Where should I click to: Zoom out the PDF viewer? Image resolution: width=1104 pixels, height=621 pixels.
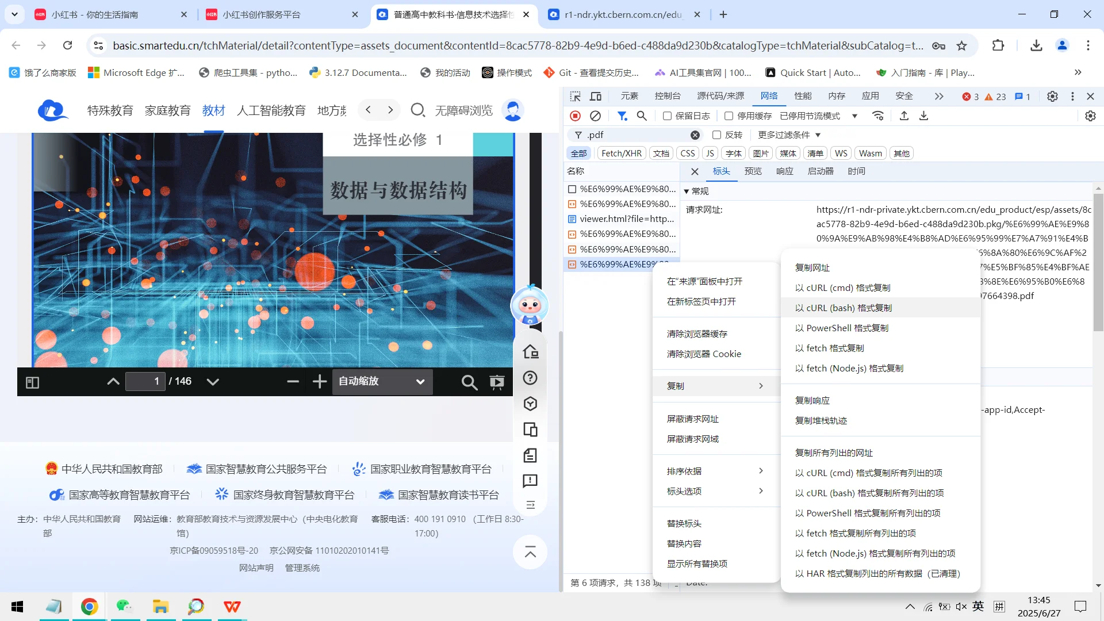pyautogui.click(x=293, y=382)
